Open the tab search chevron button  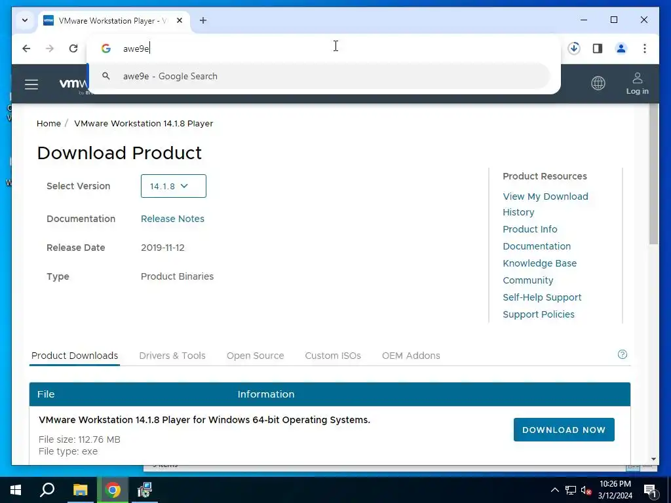[25, 20]
